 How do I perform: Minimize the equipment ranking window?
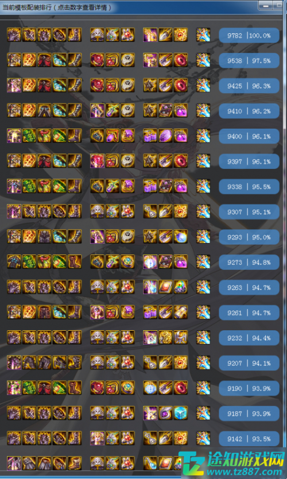(x=266, y=6)
